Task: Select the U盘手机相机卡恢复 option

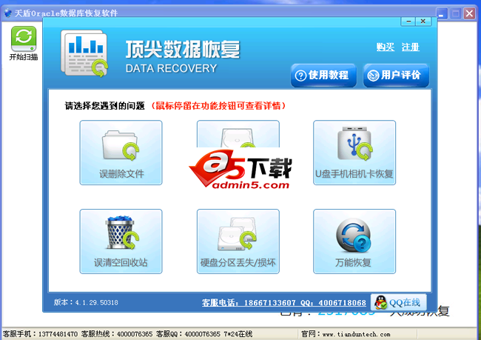Action: [x=354, y=153]
